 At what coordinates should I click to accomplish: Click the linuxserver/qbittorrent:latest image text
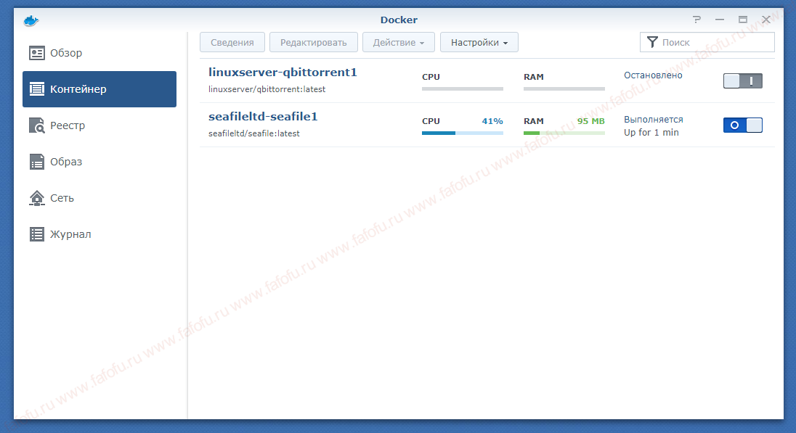(x=267, y=89)
